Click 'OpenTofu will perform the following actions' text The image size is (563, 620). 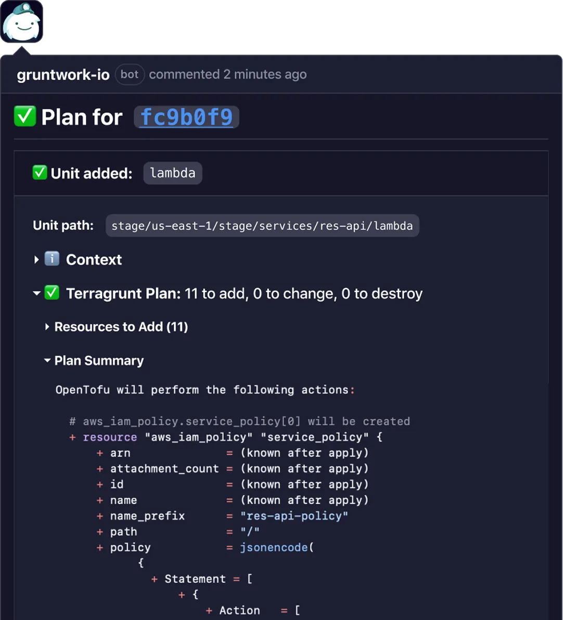[205, 390]
